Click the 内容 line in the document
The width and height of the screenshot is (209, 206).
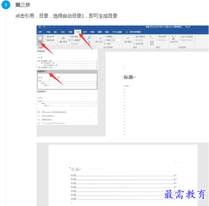click(x=126, y=86)
